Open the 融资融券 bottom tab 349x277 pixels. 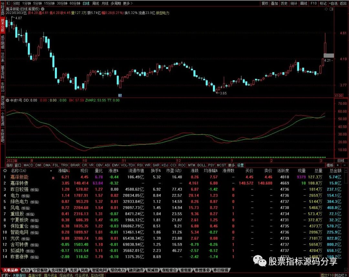136,270
